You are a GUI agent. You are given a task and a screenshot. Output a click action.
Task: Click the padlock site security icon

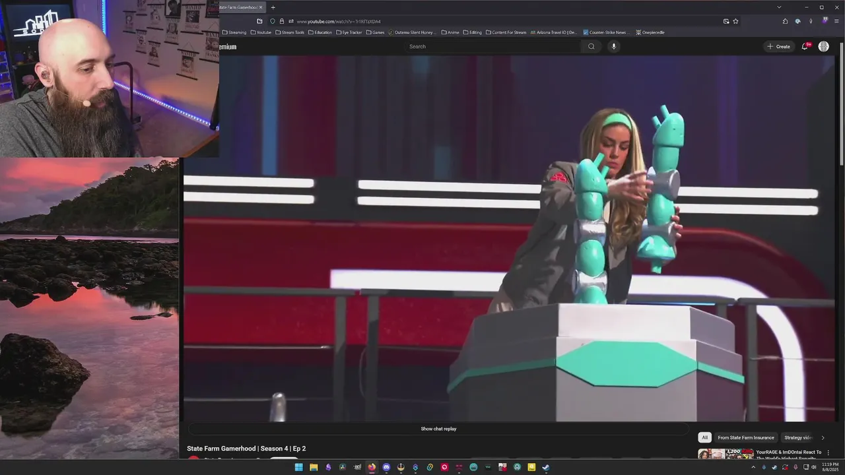point(281,21)
